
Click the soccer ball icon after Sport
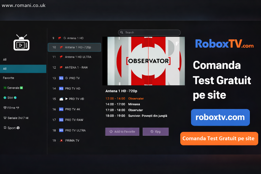tap(18, 128)
